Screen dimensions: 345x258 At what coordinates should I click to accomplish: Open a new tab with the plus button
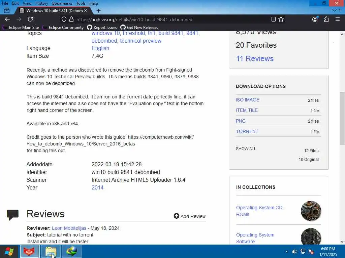(x=99, y=10)
